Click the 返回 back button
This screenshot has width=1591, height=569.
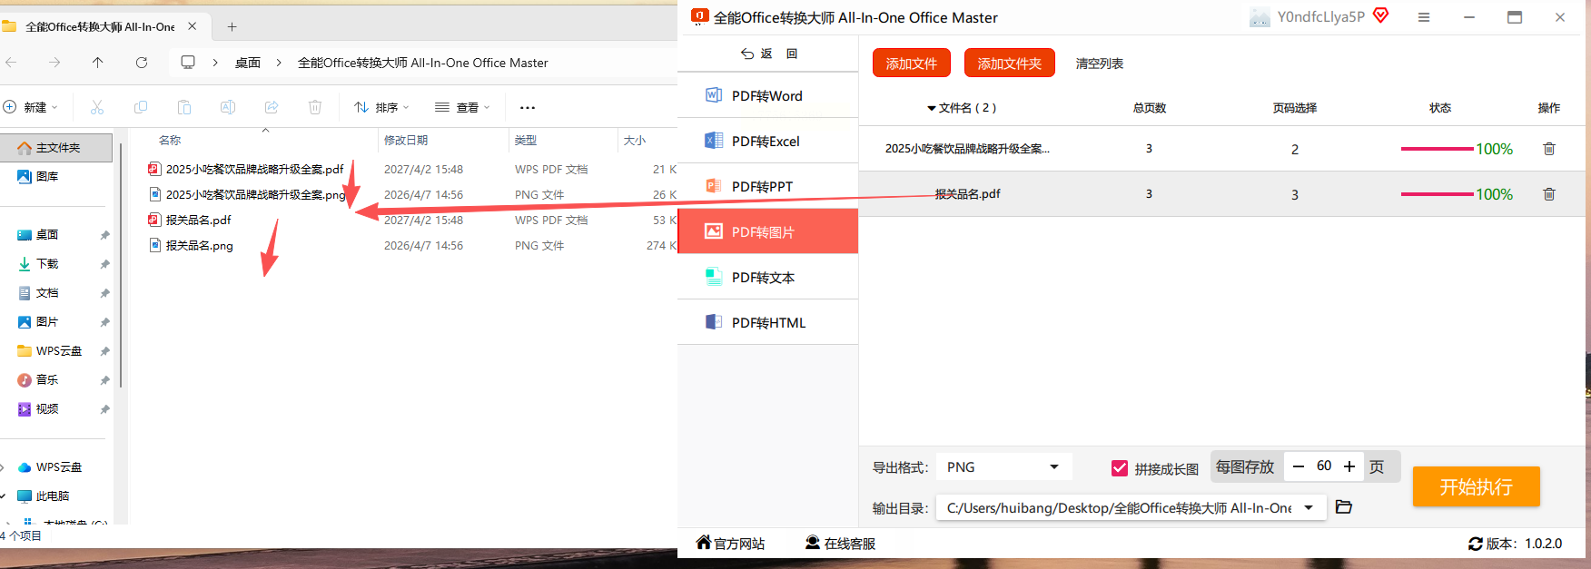click(x=768, y=54)
